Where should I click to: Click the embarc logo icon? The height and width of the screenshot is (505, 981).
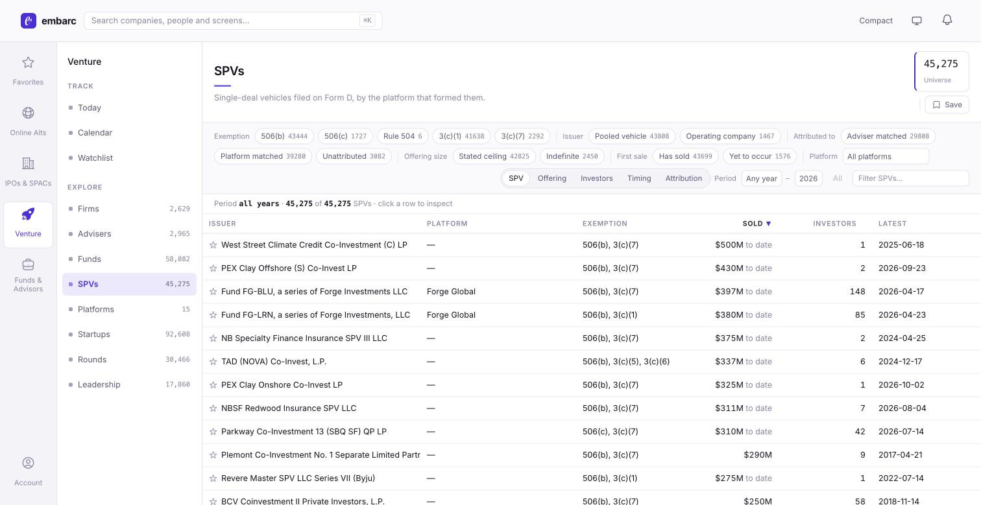(29, 21)
